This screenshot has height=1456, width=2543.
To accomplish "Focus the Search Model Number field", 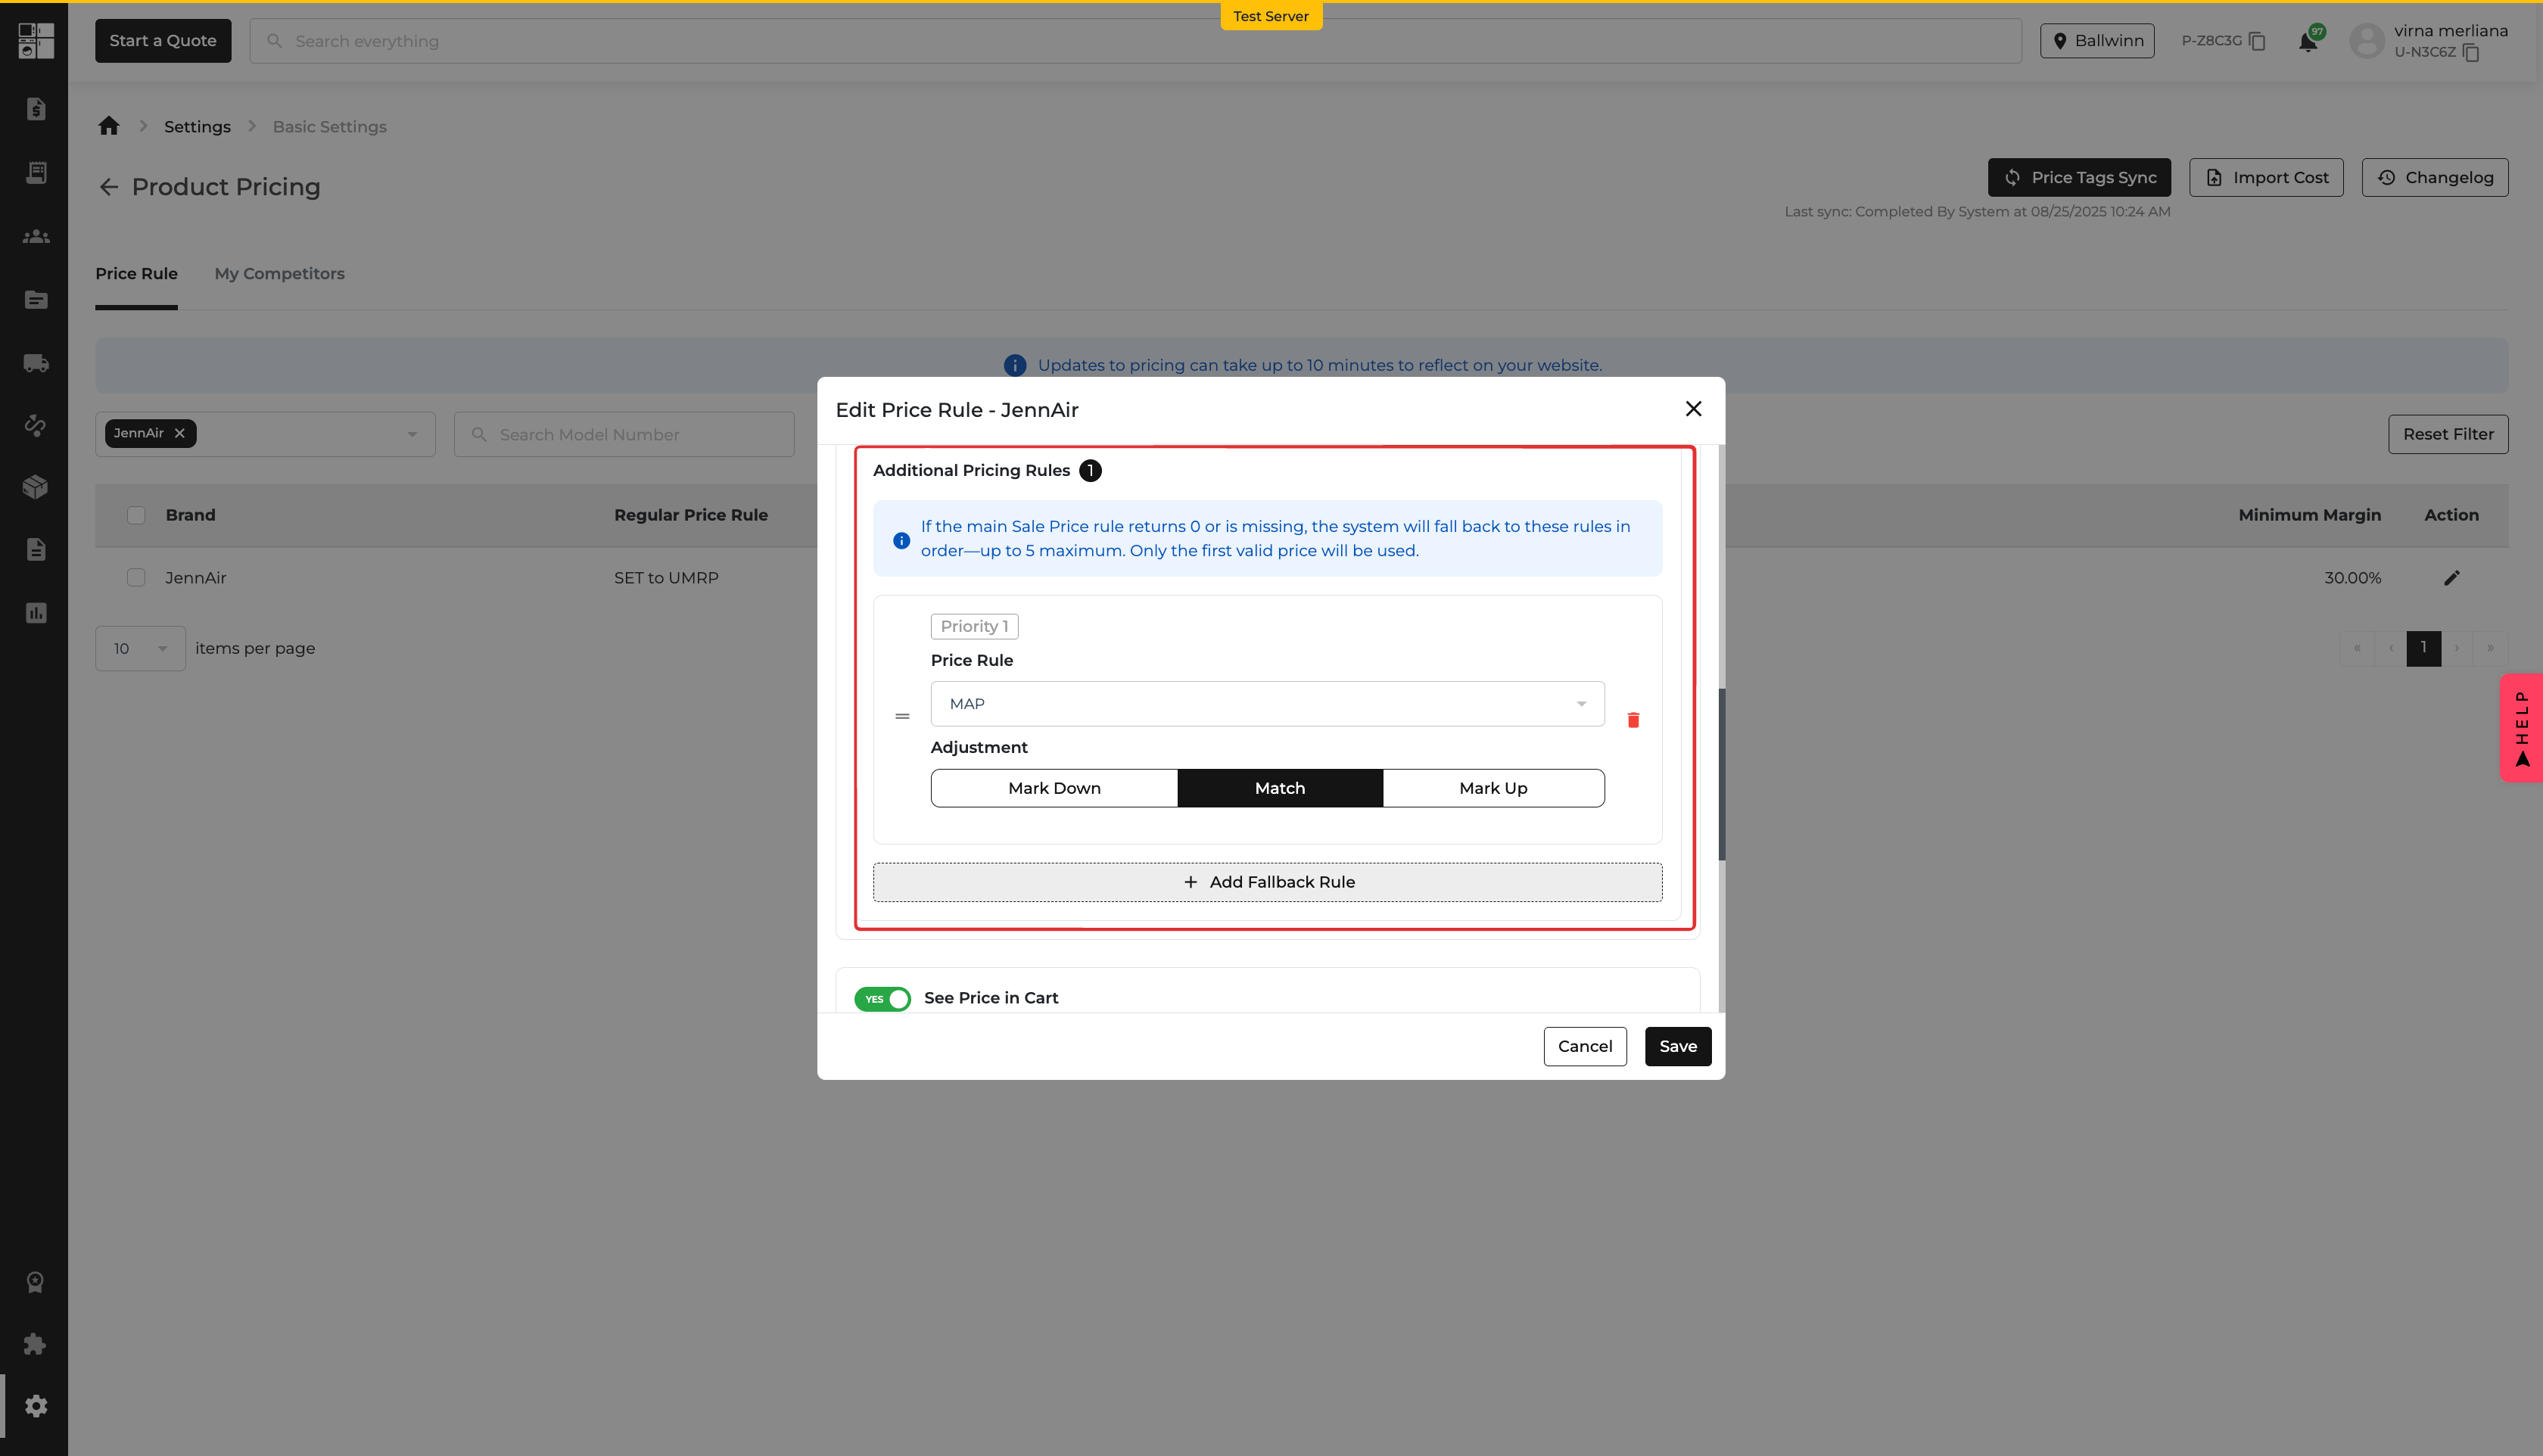I will click(624, 434).
